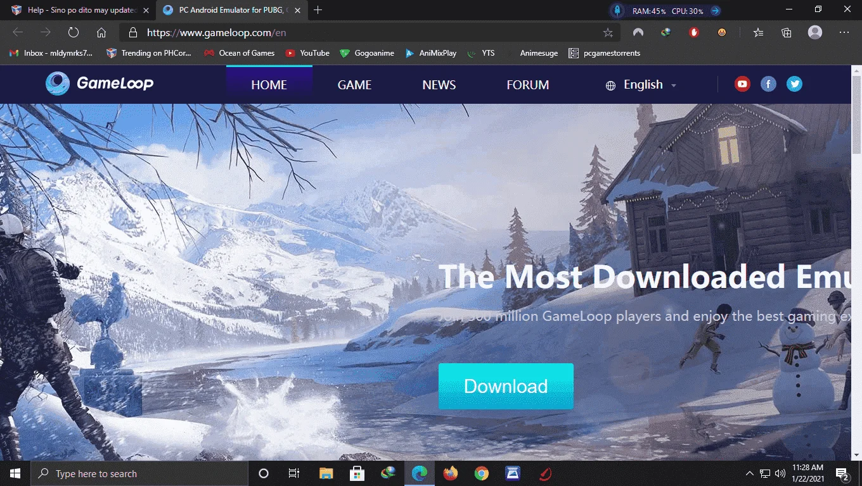Open the Settings and more ellipsis menu
Viewport: 862px width, 486px height.
coord(844,32)
